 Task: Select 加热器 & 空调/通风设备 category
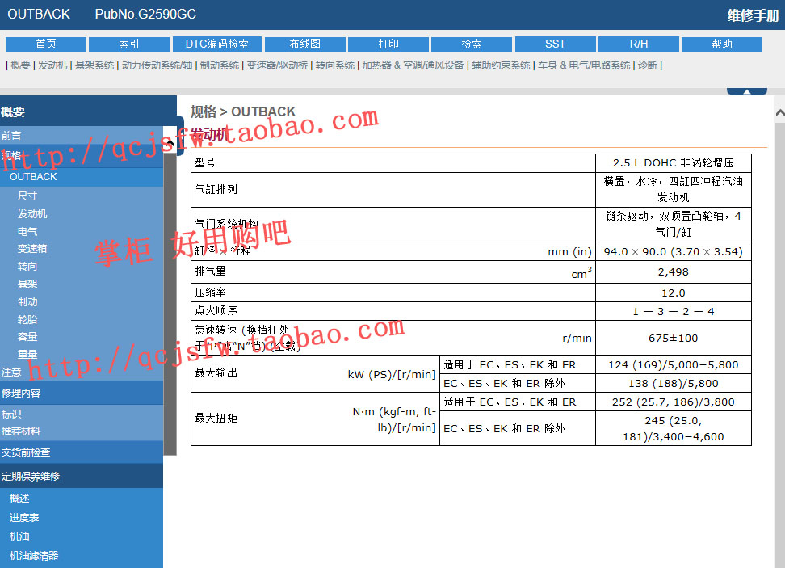click(413, 65)
